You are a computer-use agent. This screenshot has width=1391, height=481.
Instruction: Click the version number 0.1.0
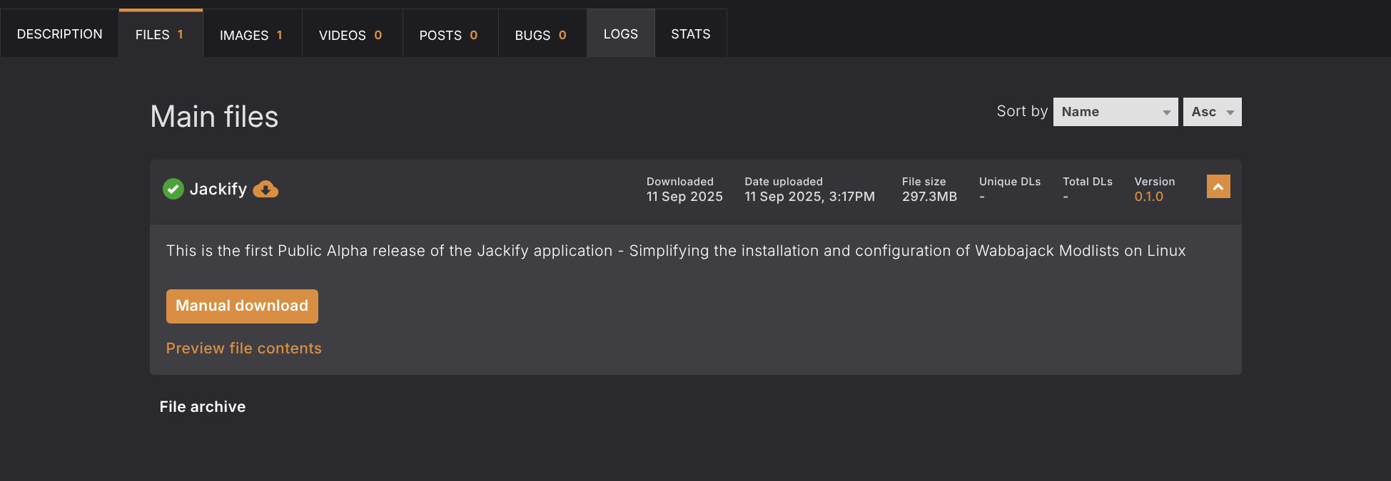coord(1149,197)
